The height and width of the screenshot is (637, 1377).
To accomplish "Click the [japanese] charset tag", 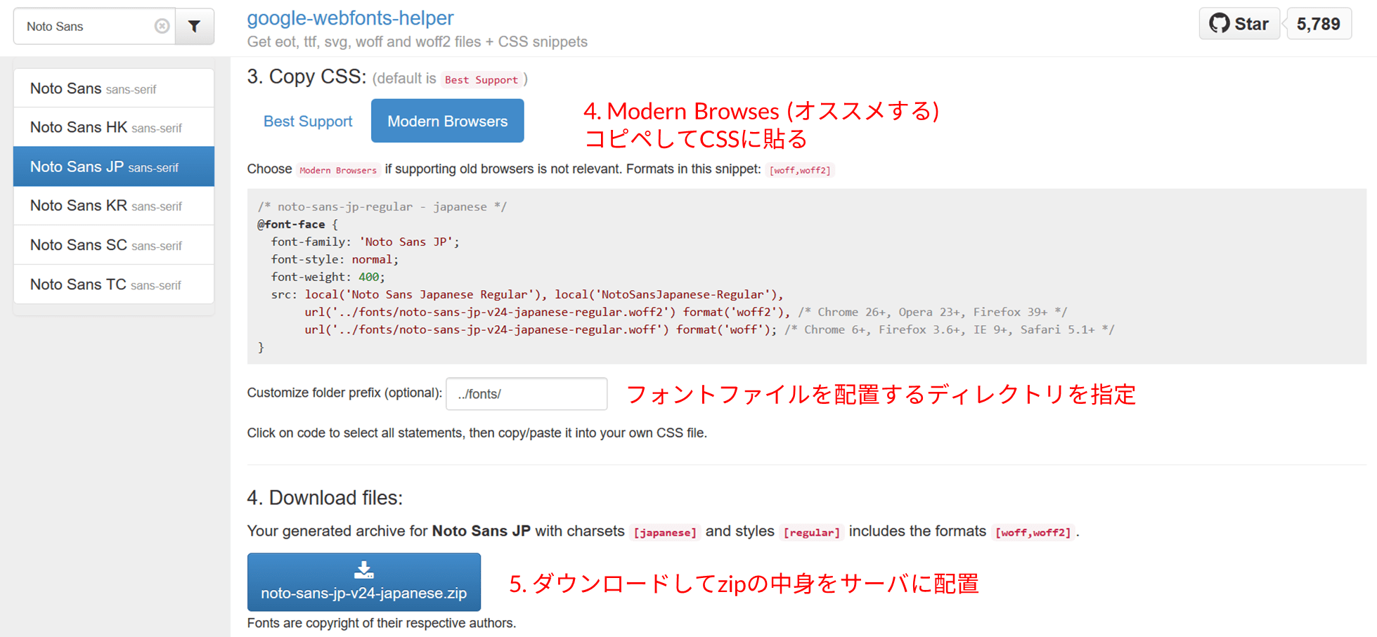I will pyautogui.click(x=665, y=532).
